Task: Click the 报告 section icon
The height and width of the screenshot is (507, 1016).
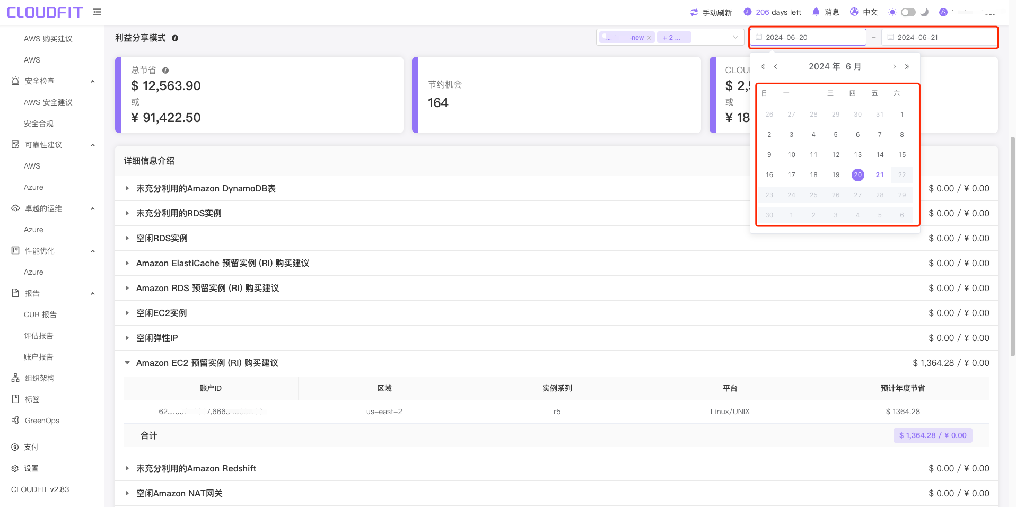Action: click(x=15, y=293)
